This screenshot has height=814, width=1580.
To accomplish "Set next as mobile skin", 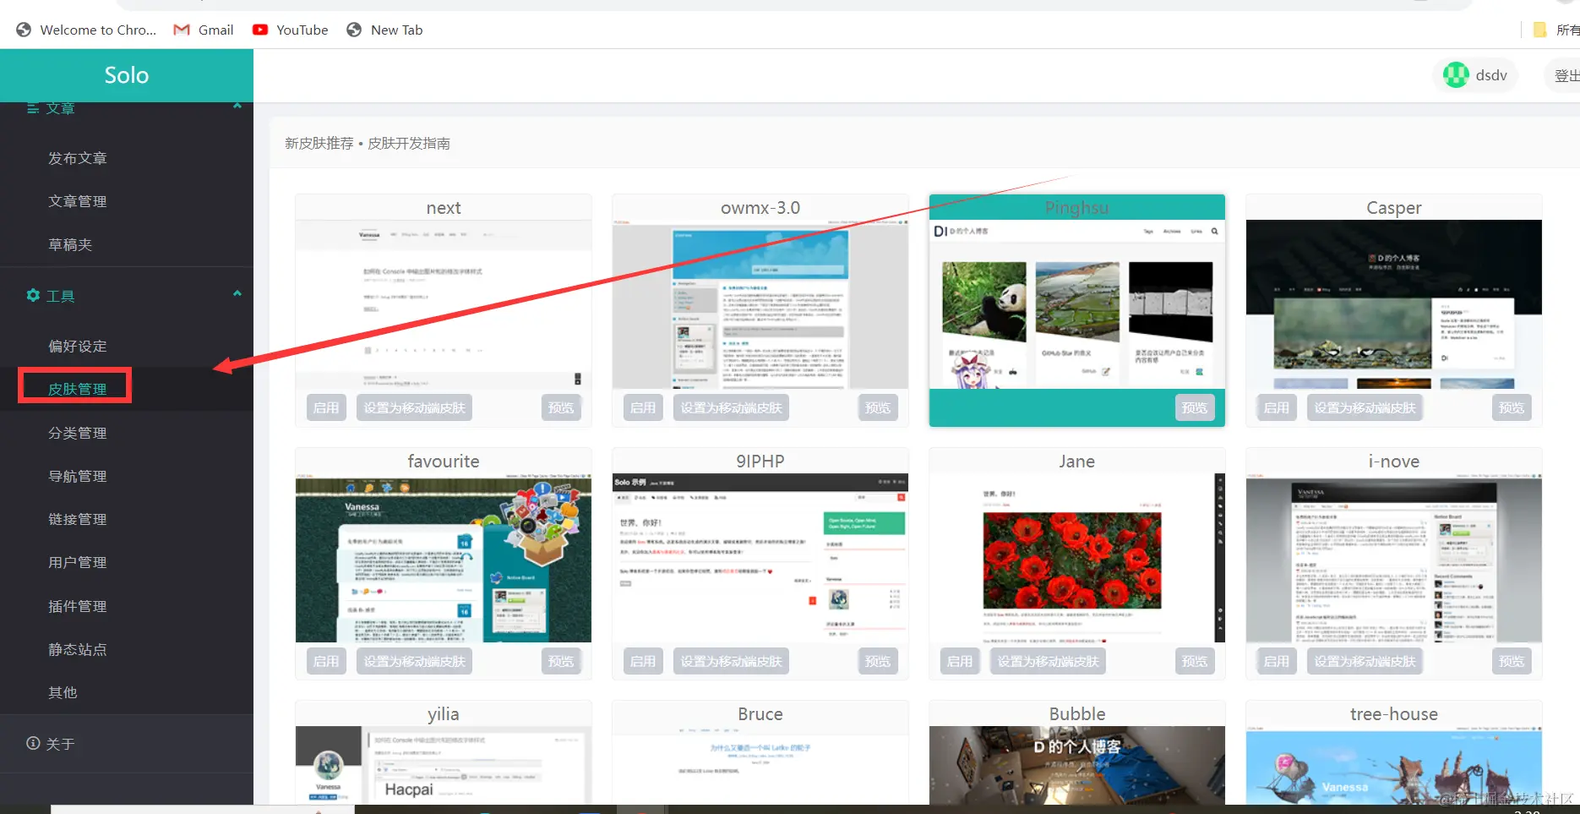I will click(414, 407).
